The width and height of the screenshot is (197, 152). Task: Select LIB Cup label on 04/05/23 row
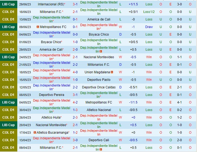(x=9, y=102)
